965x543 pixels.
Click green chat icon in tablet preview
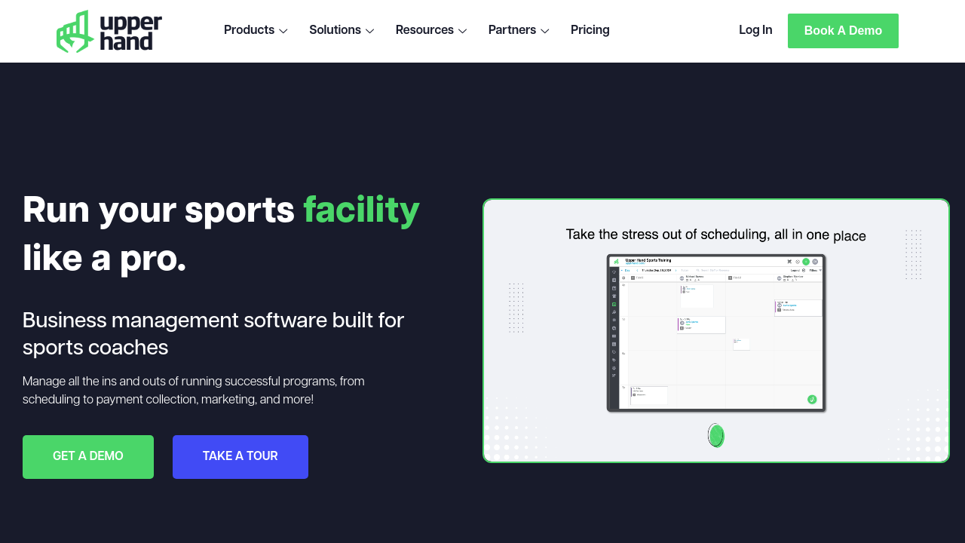812,400
